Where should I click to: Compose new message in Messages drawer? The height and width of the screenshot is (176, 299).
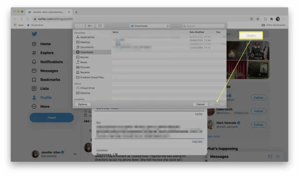tap(270, 157)
